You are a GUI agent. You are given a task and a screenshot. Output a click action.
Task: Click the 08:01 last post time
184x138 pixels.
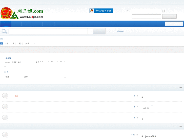pyautogui.click(x=146, y=108)
